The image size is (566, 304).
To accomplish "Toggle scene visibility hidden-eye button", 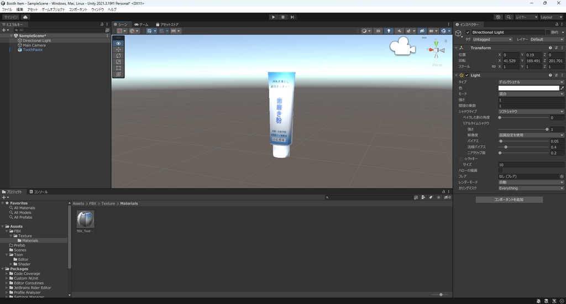I will coord(422,31).
